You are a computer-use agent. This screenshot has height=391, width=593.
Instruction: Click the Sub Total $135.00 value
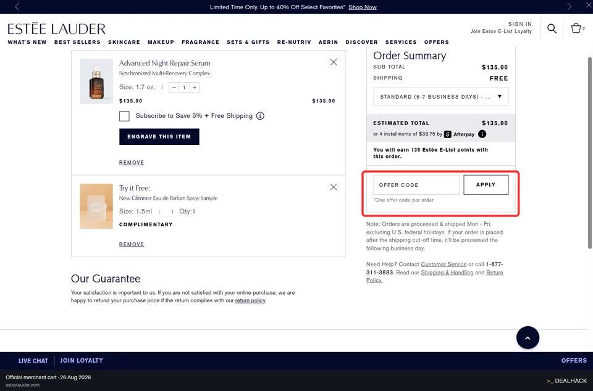(x=495, y=67)
